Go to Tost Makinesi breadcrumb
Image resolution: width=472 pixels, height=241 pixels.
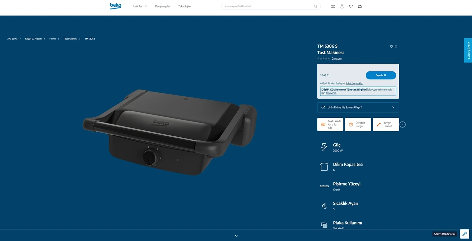70,39
